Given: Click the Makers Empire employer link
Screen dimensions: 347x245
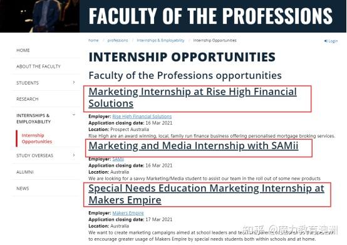Looking at the screenshot, I should click(128, 213).
